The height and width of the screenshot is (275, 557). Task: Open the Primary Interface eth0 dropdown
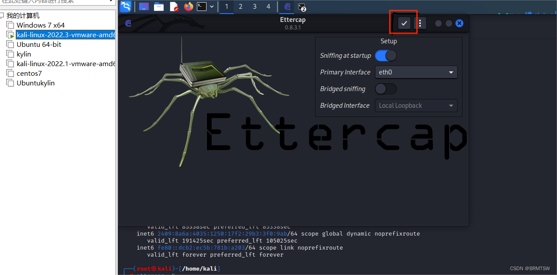pos(416,72)
